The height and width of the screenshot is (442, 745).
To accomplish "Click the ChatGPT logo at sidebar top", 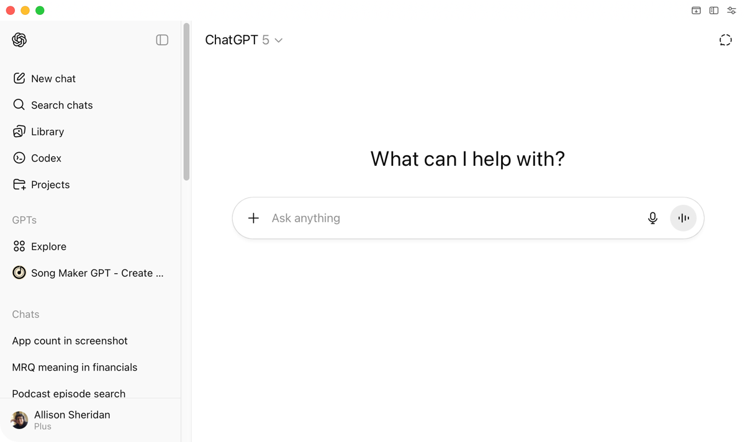I will [x=19, y=40].
